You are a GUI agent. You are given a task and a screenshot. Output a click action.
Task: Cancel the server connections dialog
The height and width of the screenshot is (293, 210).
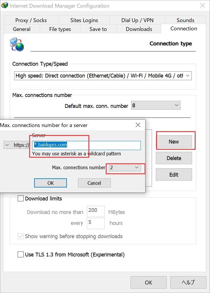point(94,183)
